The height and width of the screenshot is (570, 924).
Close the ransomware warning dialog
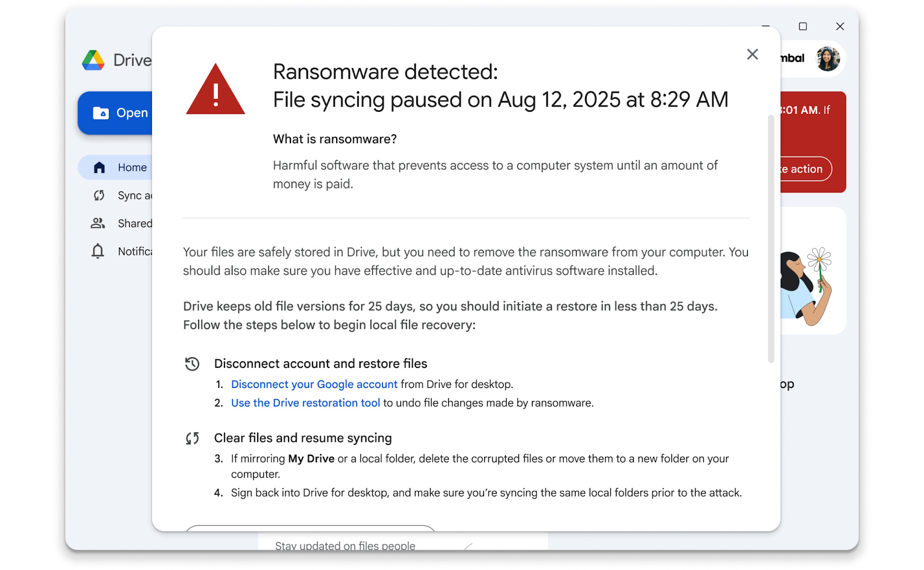click(752, 54)
